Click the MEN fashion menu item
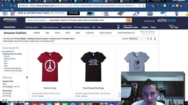This screenshot has height=105, width=188. click(48, 33)
